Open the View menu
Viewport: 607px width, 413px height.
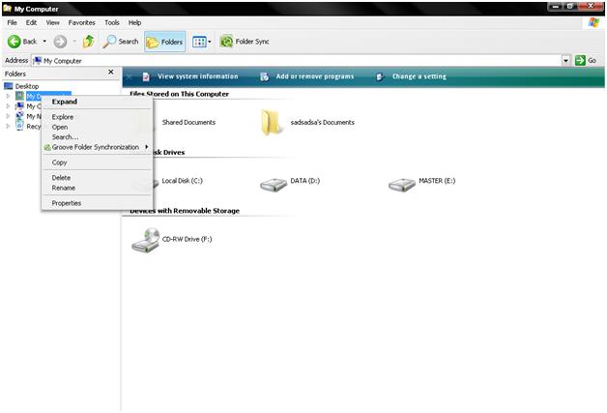(52, 22)
